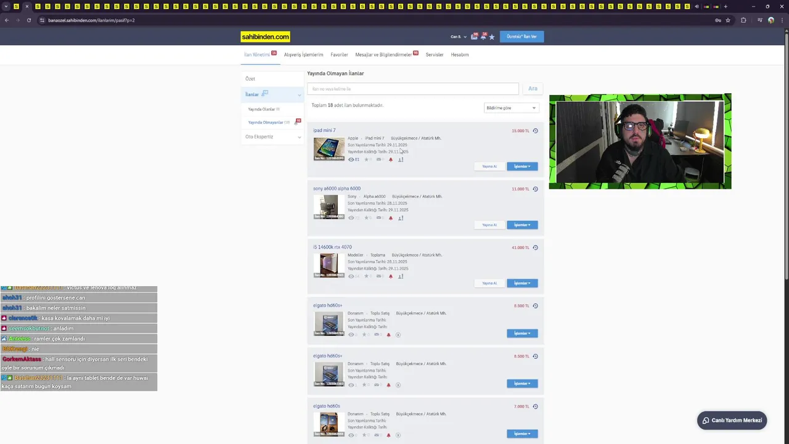The height and width of the screenshot is (444, 789).
Task: Open İşlemler dropdown for i5 14600k rtx 4070
Action: click(x=522, y=283)
